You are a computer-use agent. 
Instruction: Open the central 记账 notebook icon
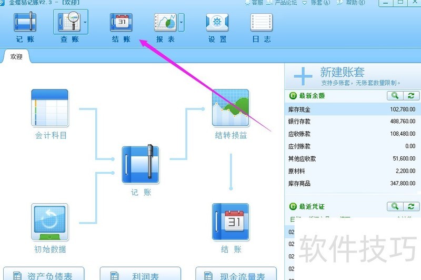point(141,164)
